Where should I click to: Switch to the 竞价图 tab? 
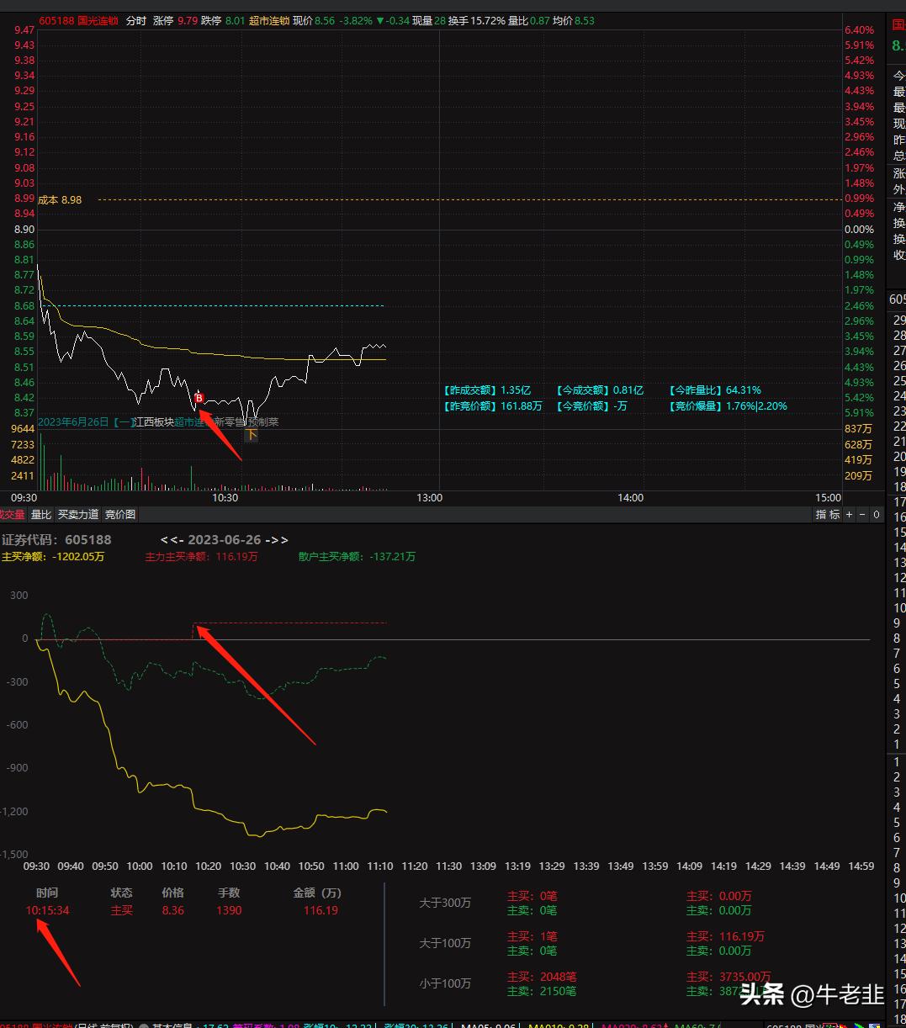tap(119, 514)
